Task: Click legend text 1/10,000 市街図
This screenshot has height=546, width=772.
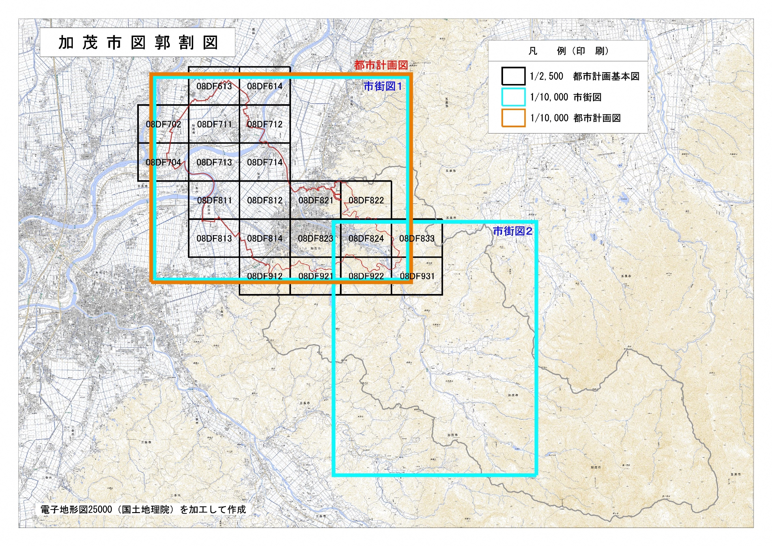Action: [566, 97]
